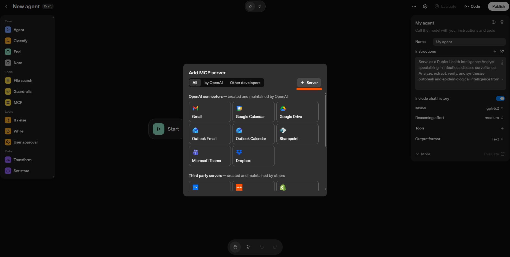Select the MCP tool in sidebar
Screen dimensions: 510x257
pos(14,102)
